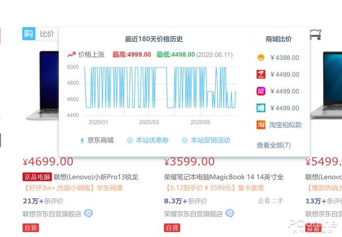Open 联想(Lenovo)小新Pro13锐龙 product title
The image size is (342, 237).
96,177
